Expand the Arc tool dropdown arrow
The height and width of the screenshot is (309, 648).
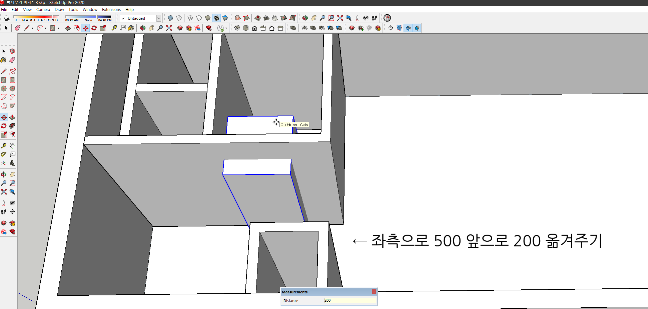coord(45,28)
